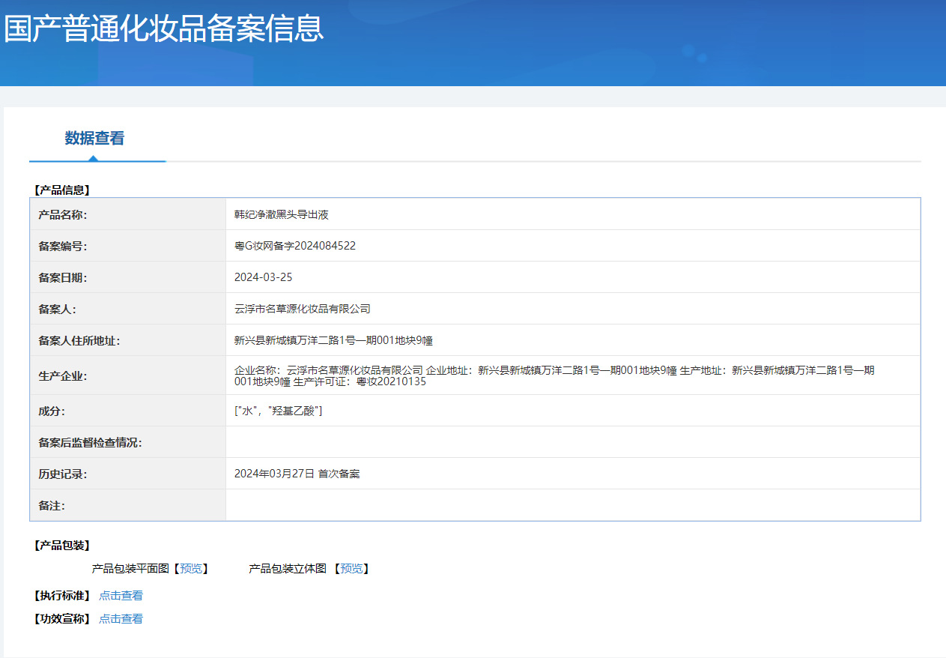Click the 成分 row label
This screenshot has width=946, height=658.
[x=52, y=411]
